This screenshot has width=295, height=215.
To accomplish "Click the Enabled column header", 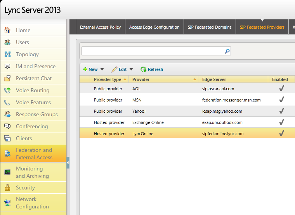I will pos(281,79).
